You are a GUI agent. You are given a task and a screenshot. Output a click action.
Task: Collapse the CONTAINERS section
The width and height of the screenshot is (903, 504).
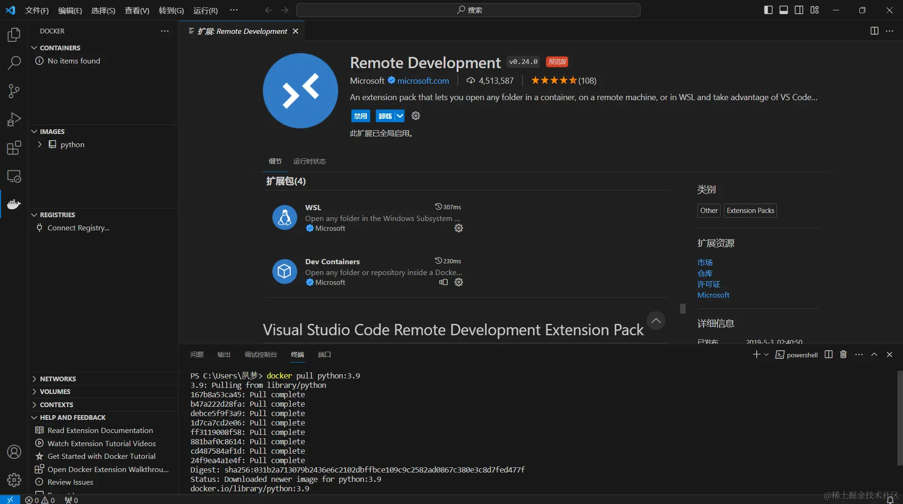pos(34,48)
